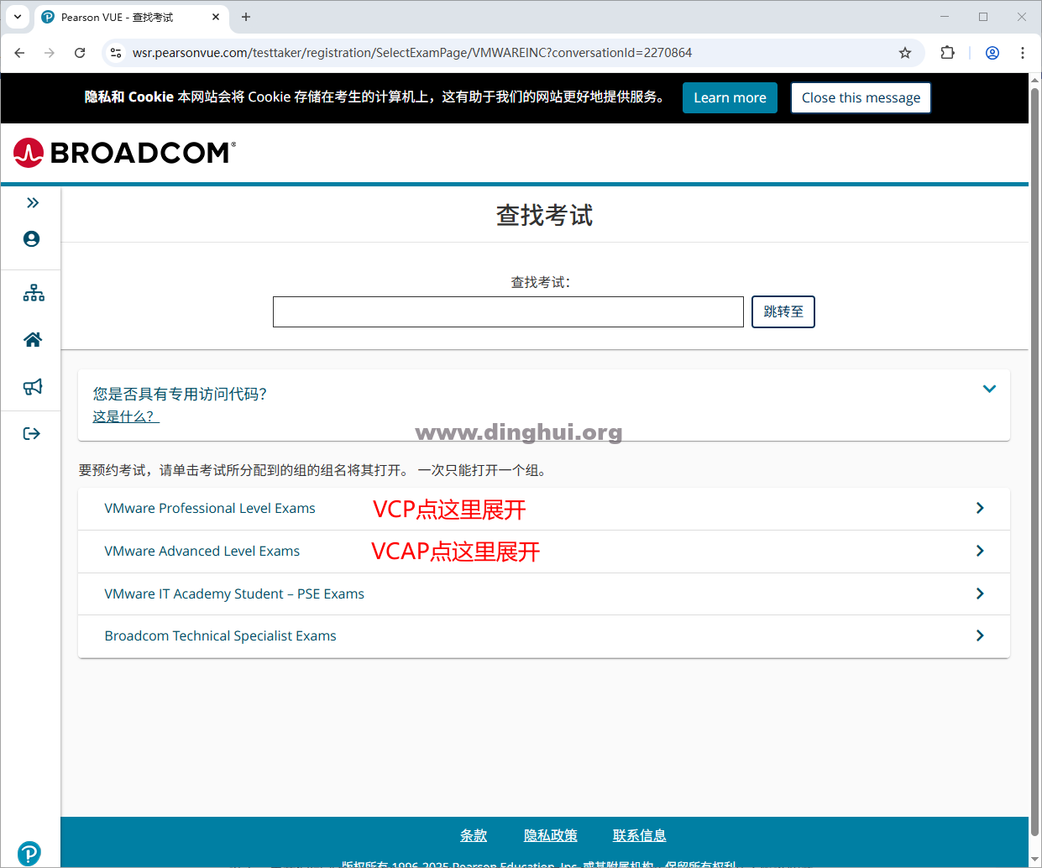The height and width of the screenshot is (868, 1042).
Task: Reload the current page
Action: (x=80, y=53)
